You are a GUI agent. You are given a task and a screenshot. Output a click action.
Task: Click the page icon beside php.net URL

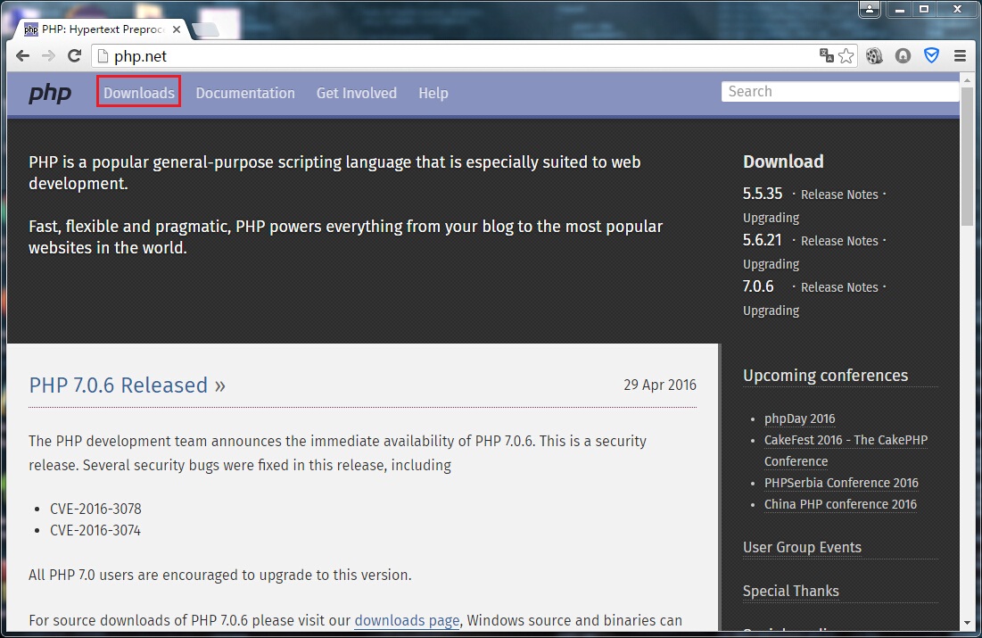pyautogui.click(x=103, y=56)
